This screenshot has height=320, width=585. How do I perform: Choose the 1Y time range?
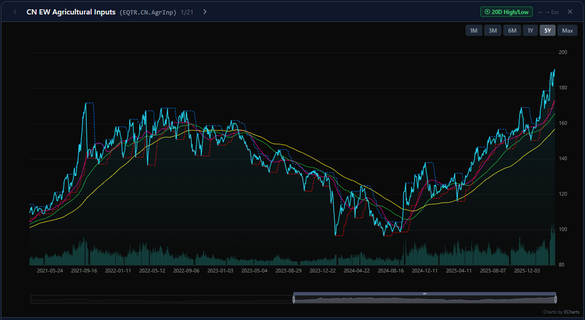tap(530, 30)
